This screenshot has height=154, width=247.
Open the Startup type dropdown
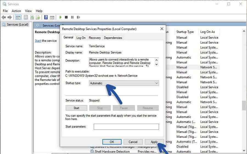(x=124, y=83)
